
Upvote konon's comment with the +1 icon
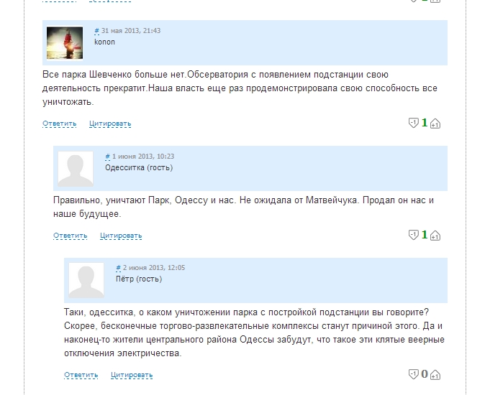tap(435, 124)
